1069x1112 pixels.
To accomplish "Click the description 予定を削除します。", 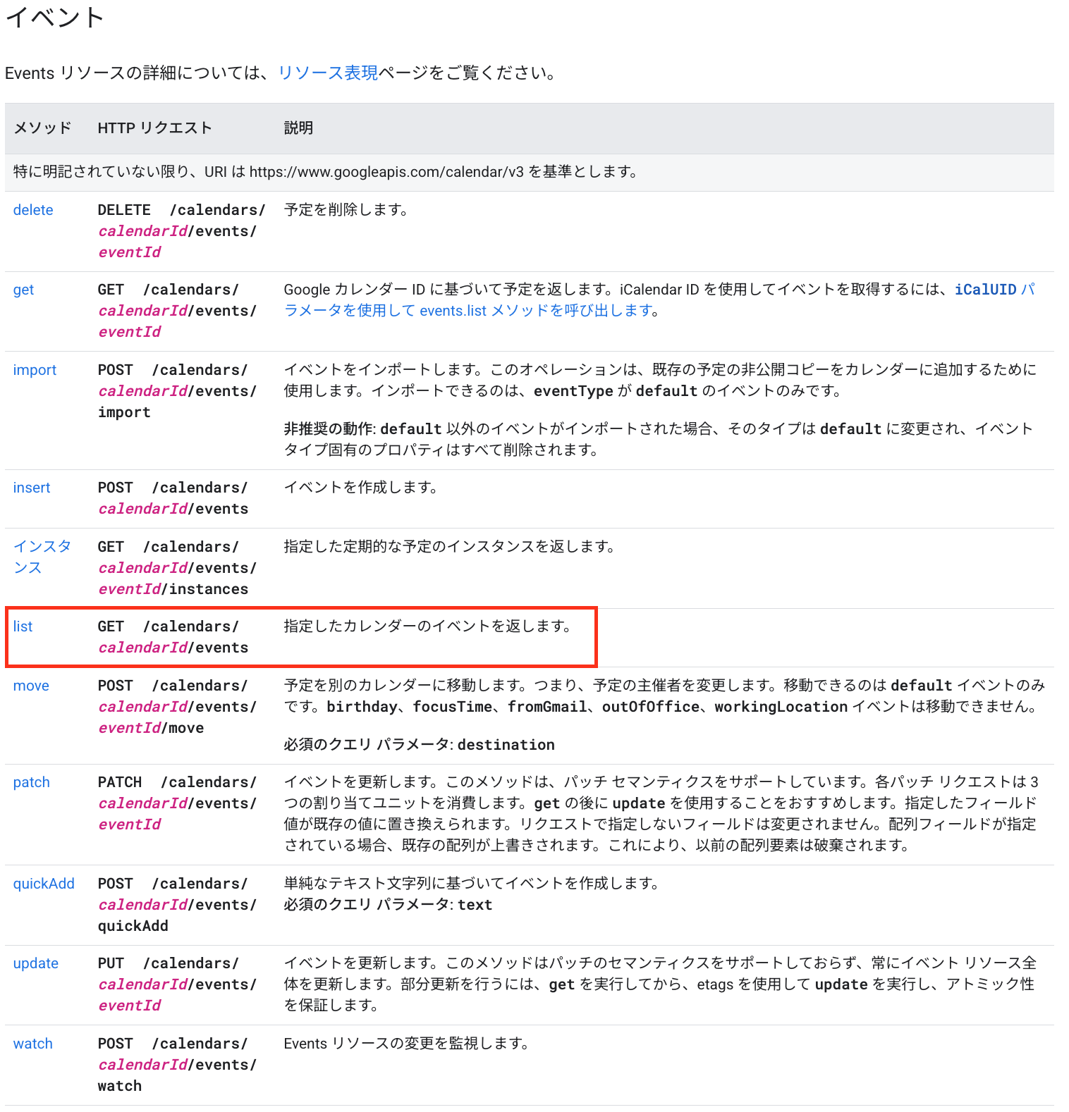I will (346, 210).
